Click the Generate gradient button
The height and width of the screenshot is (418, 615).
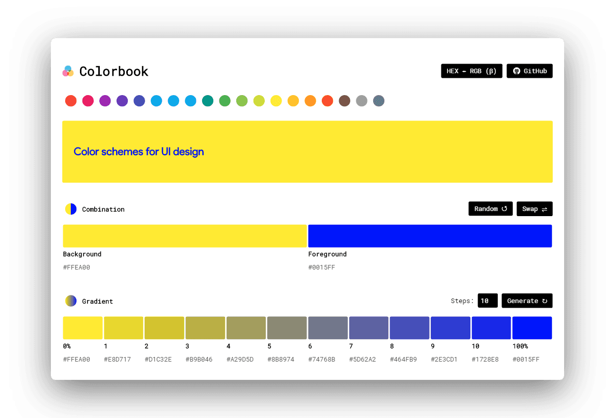(x=527, y=301)
